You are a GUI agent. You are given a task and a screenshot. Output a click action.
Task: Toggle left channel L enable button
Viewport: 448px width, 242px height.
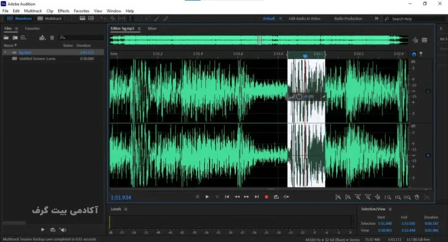point(428,91)
